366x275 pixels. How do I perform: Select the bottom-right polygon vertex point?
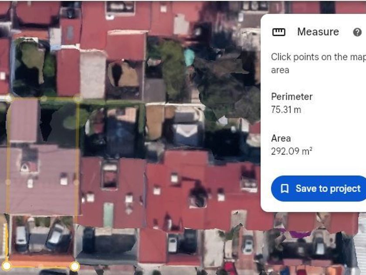75,266
